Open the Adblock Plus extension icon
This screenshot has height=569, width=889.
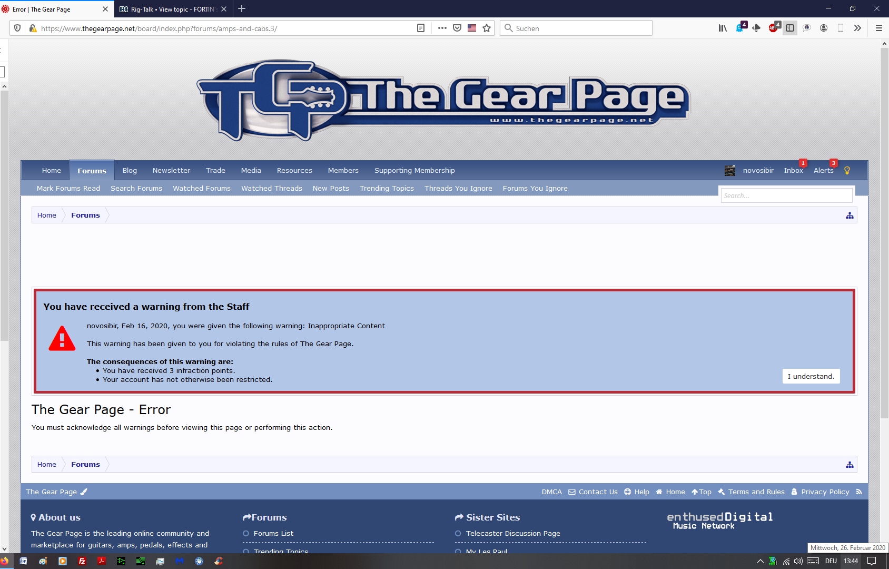(773, 27)
